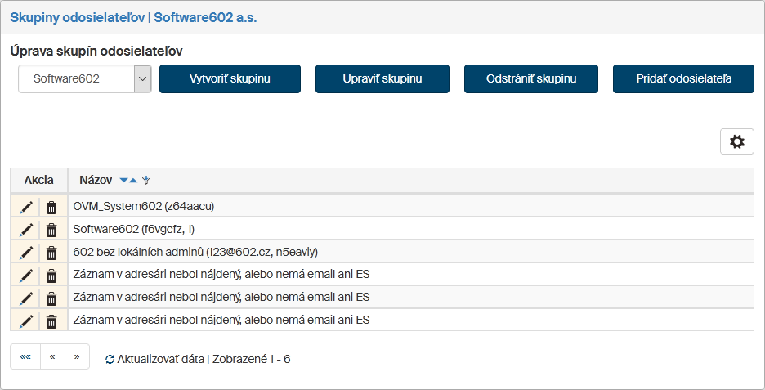This screenshot has width=765, height=390.
Task: Edit the OVM_System602 sender entry
Action: click(26, 207)
